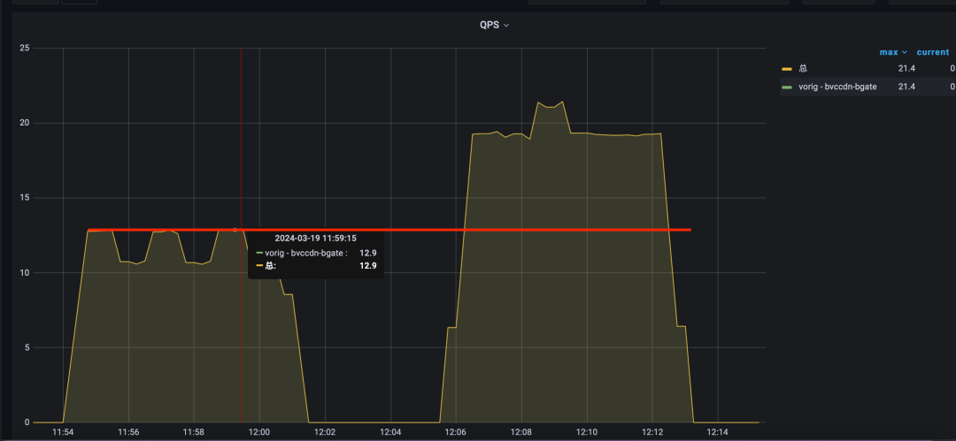Screen dimensions: 956x441
Task: Toggle vorig - bvccdn-bgate series visibility
Action: coord(837,87)
